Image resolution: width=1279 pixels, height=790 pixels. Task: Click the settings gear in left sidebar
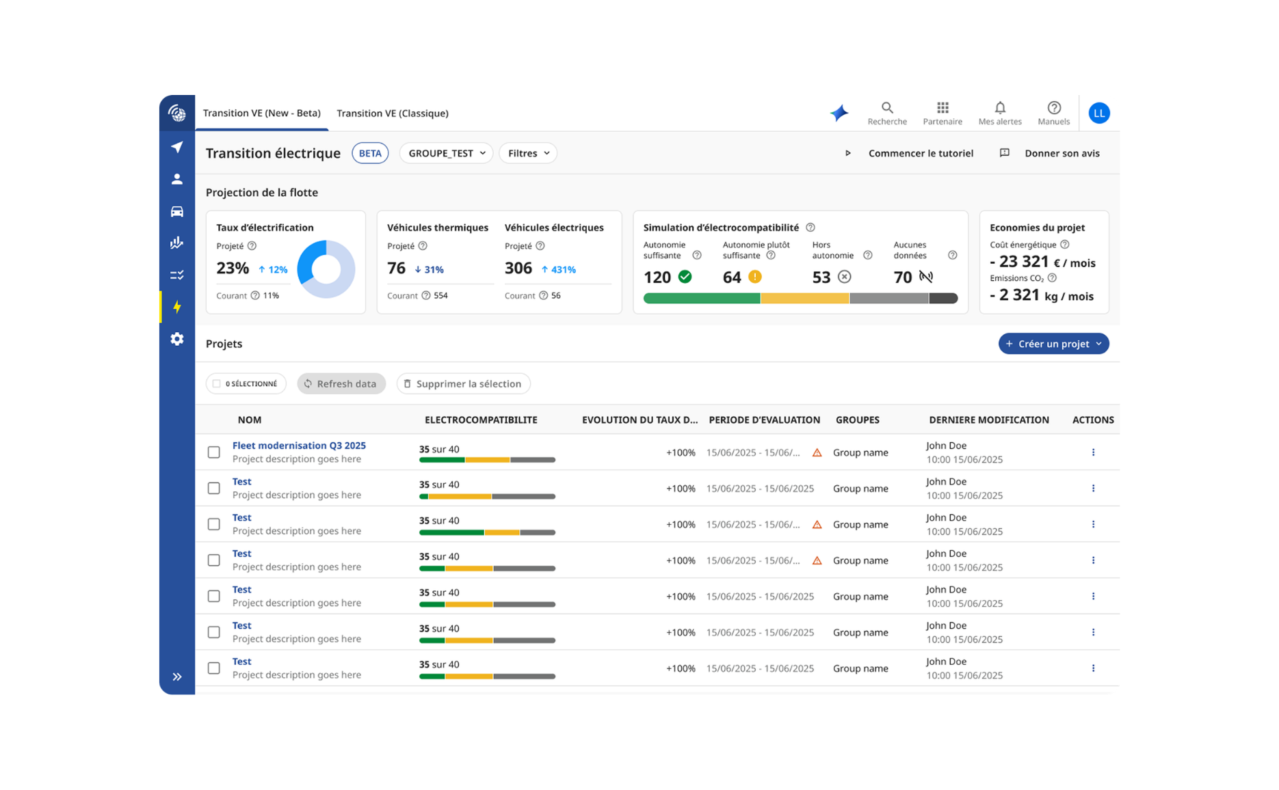[177, 339]
